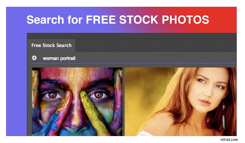The image size is (245, 143).
Task: Select the red-haired woman portrait photo
Action: point(181,101)
